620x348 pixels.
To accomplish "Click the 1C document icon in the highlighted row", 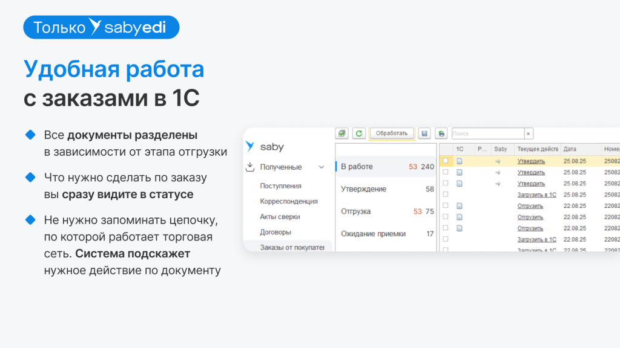I will 460,160.
